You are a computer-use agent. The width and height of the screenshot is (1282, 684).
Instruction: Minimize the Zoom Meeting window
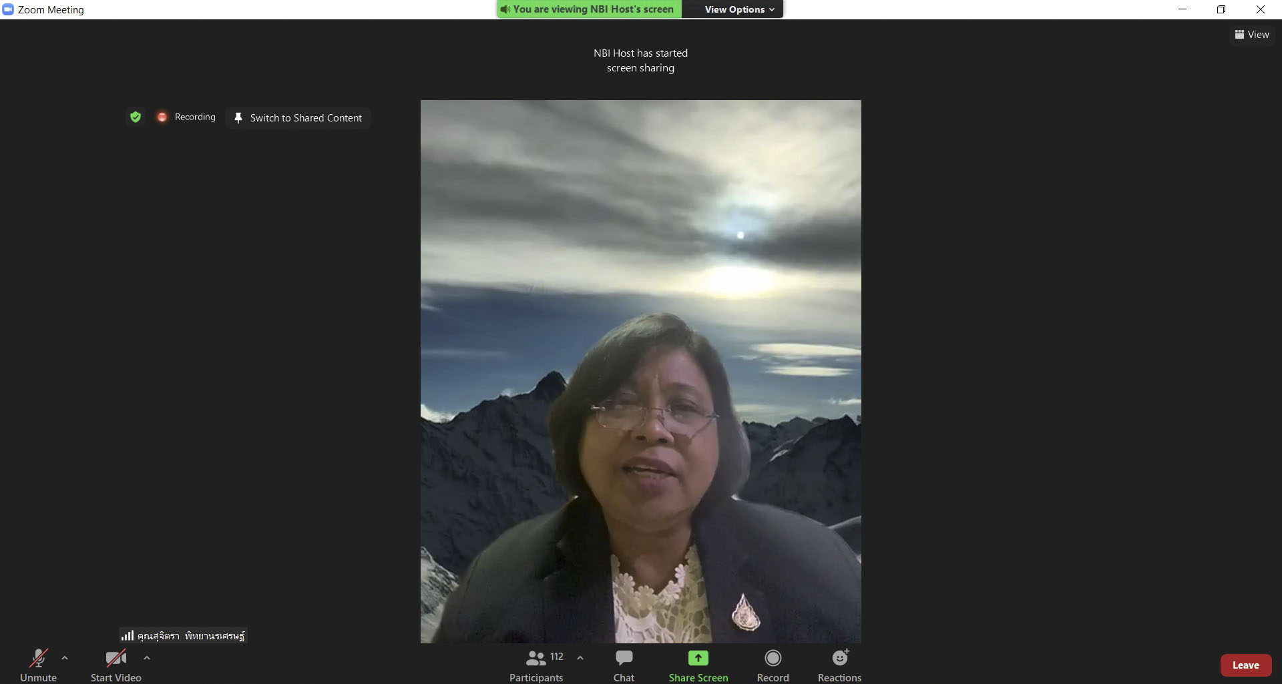[1183, 9]
